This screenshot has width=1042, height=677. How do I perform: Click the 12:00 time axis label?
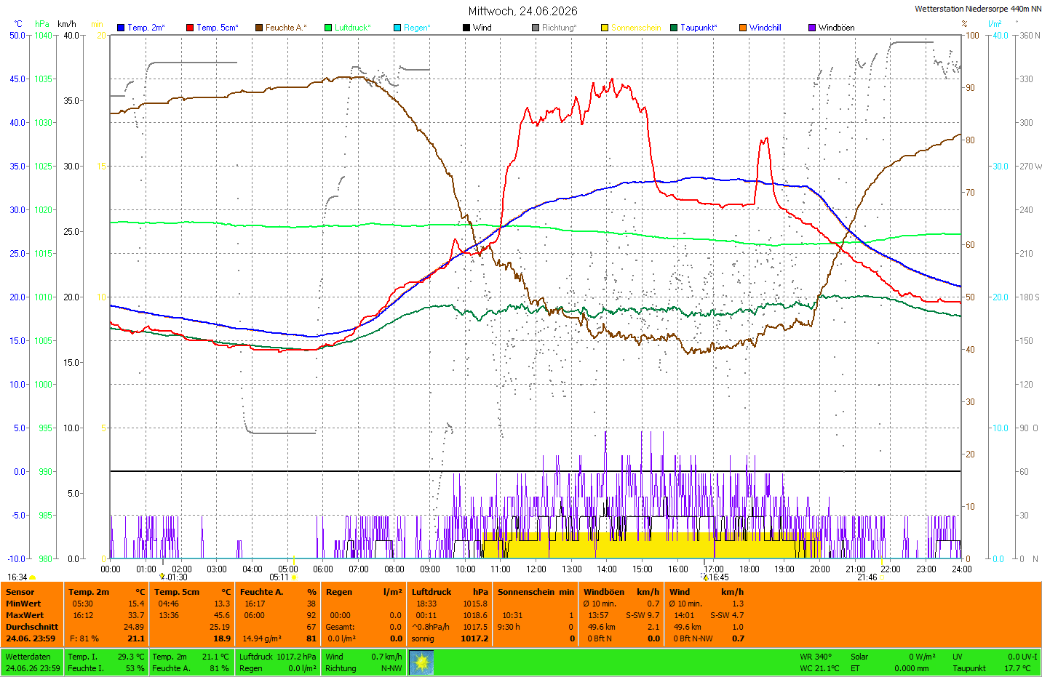[x=536, y=569]
